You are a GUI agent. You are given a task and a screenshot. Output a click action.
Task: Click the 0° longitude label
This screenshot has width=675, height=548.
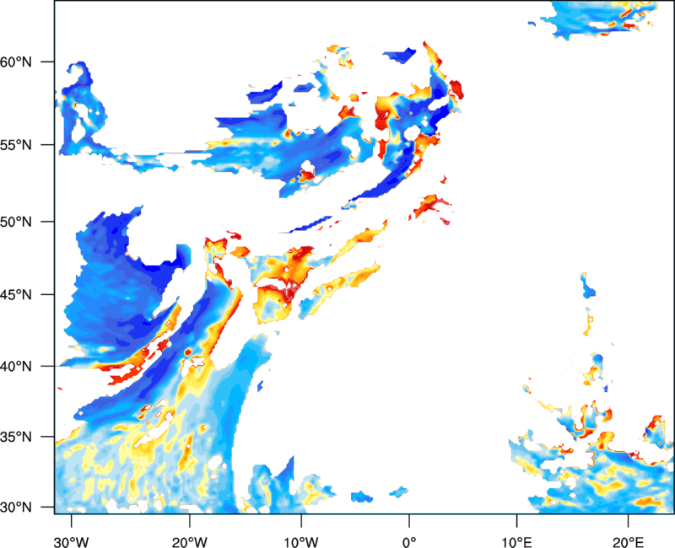(x=409, y=542)
